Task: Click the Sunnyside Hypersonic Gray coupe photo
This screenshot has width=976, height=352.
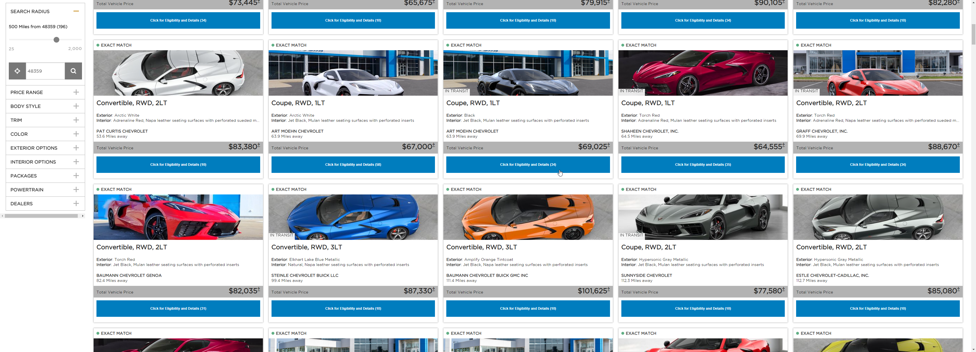Action: pyautogui.click(x=703, y=217)
